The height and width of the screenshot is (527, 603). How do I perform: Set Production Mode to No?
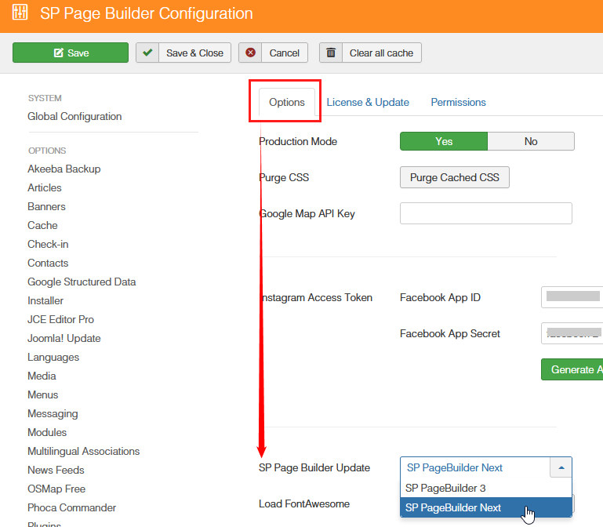[531, 141]
